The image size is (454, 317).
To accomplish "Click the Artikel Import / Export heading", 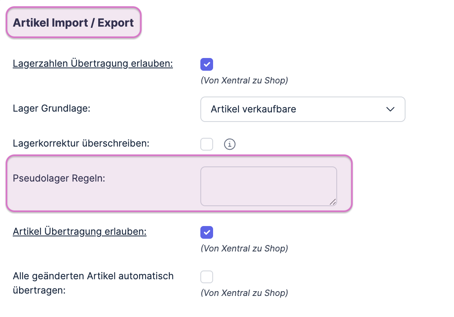I will tap(73, 22).
